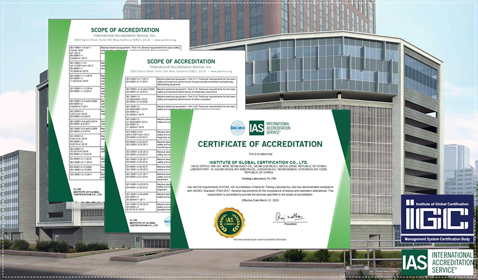478x280 pixels.
Task: Click 'International Accreditation Service, Inc.' on middle scope page
Action: (x=181, y=67)
